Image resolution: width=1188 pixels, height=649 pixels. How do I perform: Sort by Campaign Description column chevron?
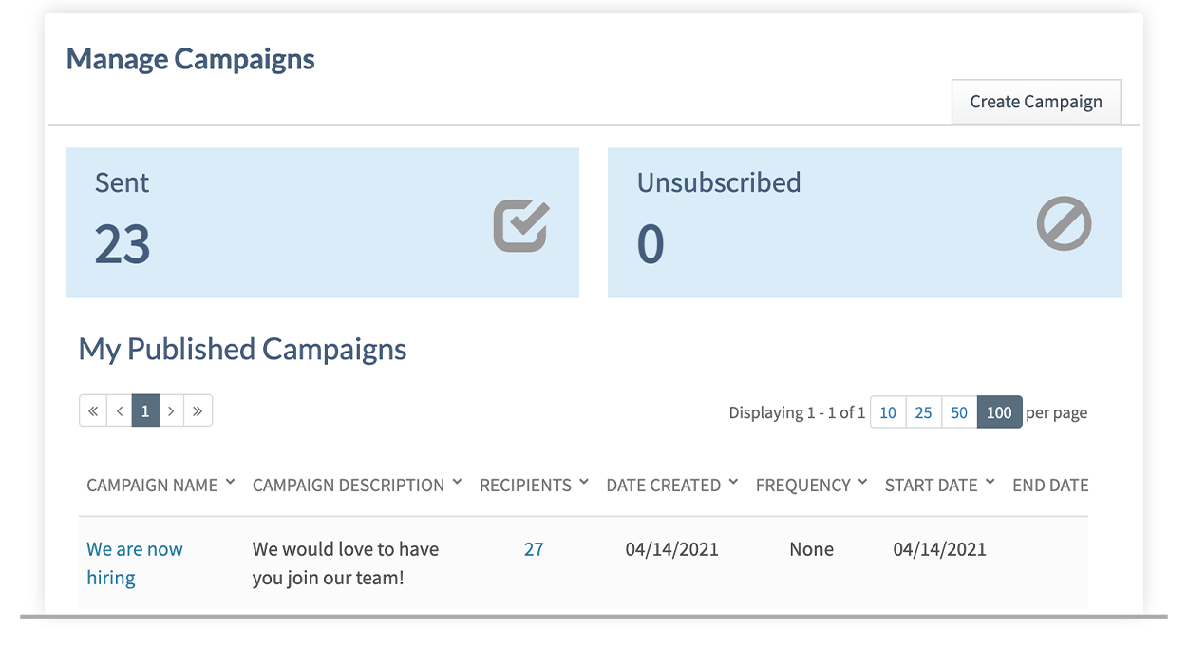(457, 483)
